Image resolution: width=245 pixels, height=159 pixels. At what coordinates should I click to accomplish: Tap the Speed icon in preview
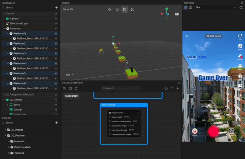[x=240, y=46]
